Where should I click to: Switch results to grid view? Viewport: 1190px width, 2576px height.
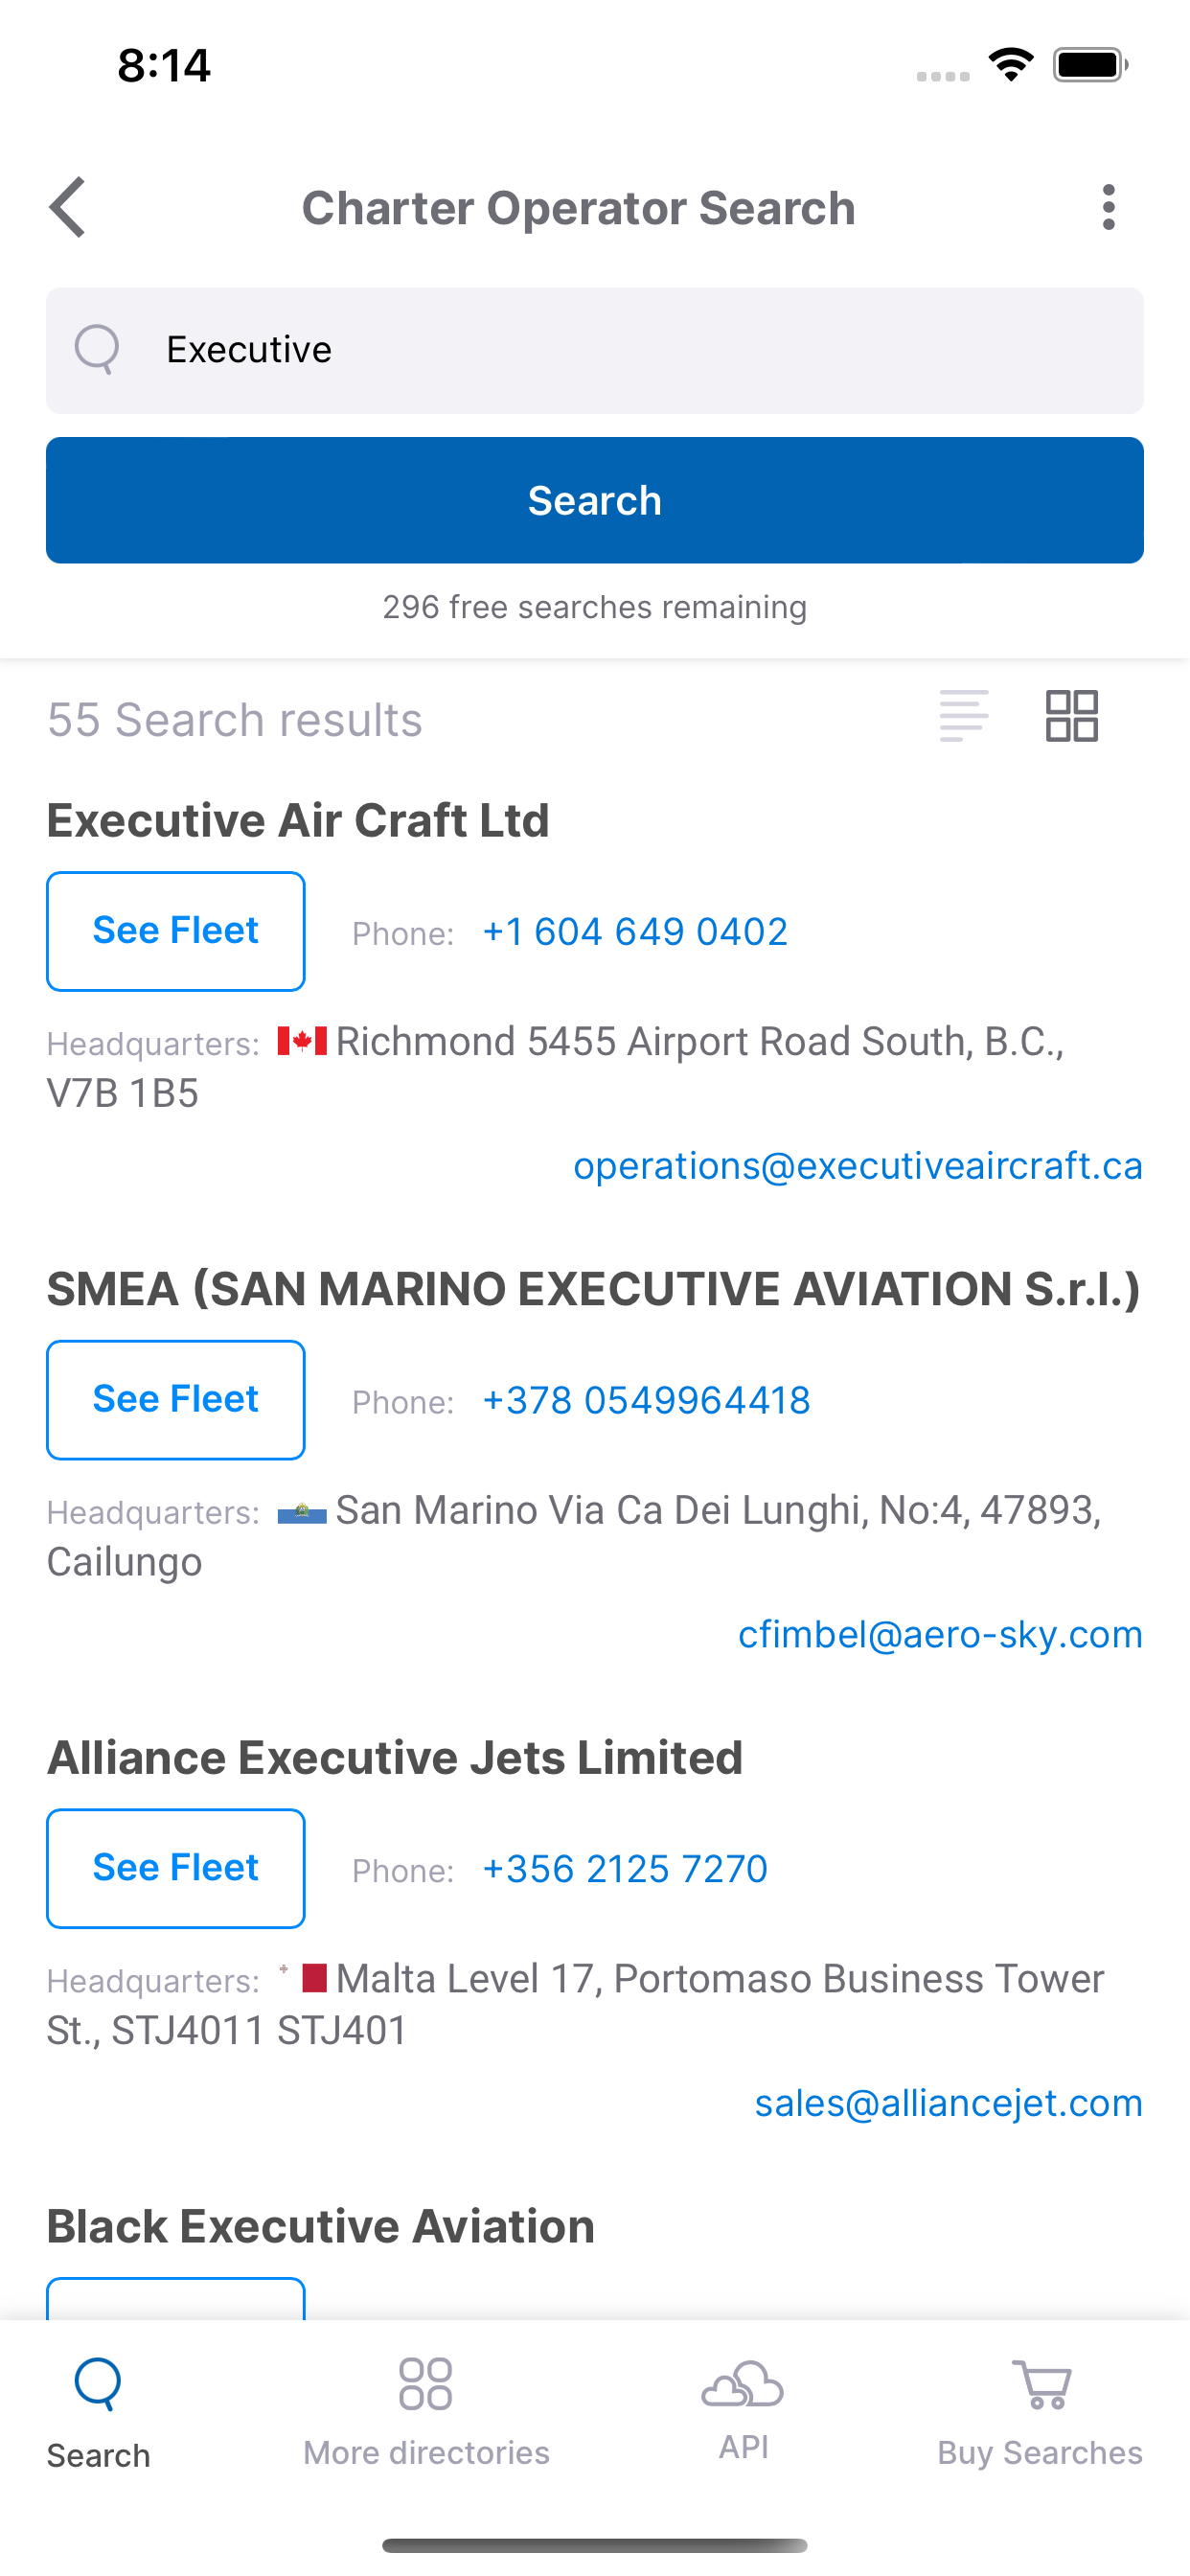tap(1072, 716)
